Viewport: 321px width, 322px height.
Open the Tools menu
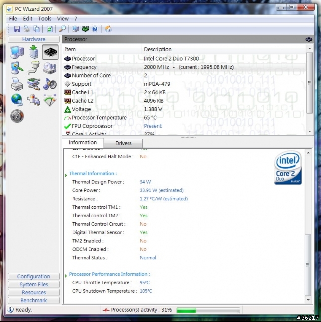(45, 19)
